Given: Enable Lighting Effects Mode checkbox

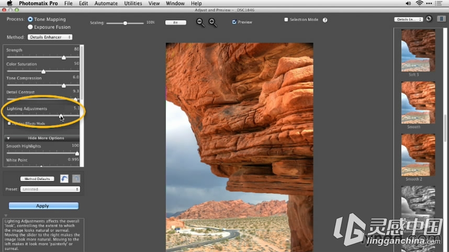Looking at the screenshot, I should (9, 123).
